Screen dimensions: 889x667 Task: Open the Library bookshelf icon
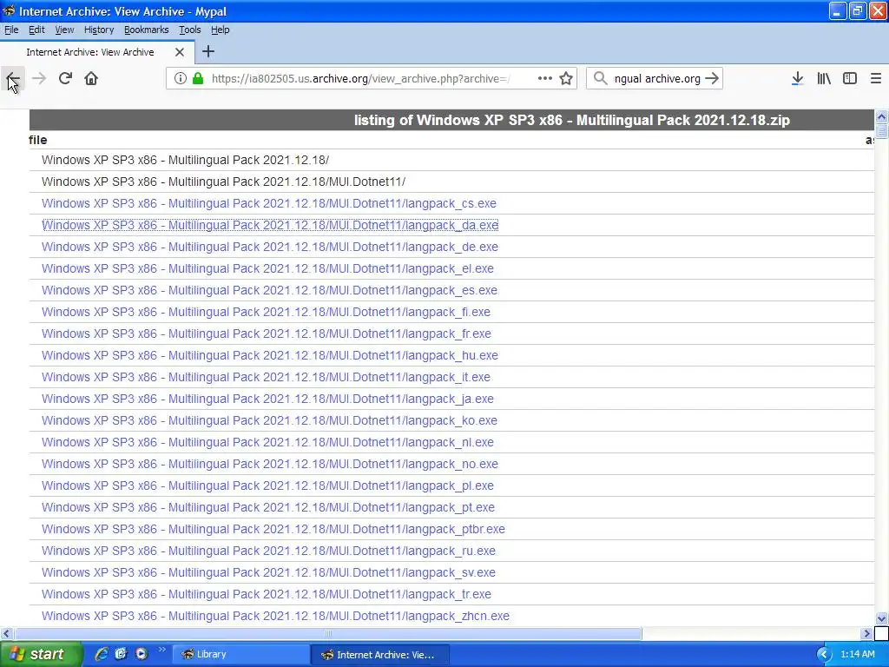[x=824, y=78]
